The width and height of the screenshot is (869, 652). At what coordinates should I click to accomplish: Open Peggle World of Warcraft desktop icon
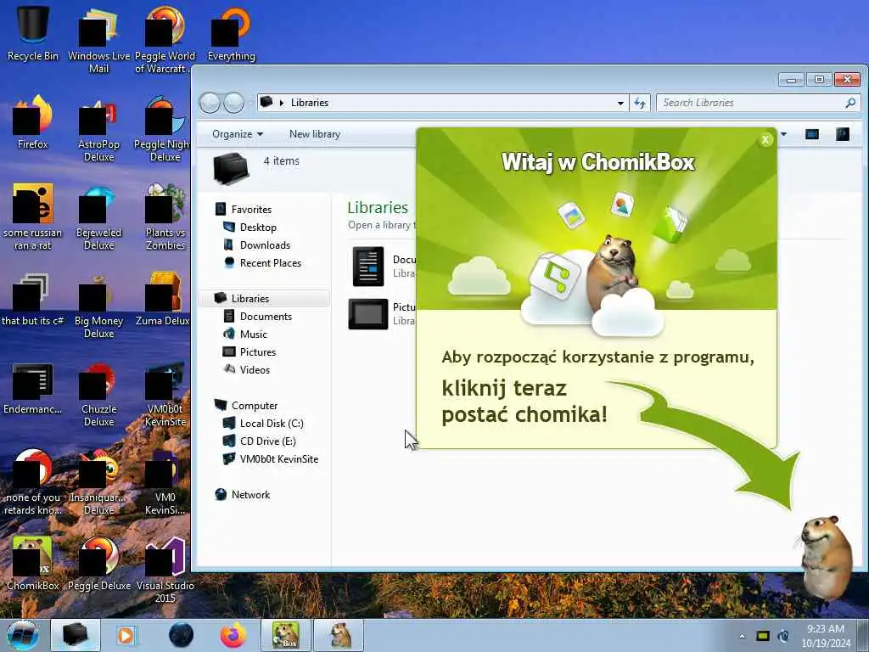click(x=165, y=39)
